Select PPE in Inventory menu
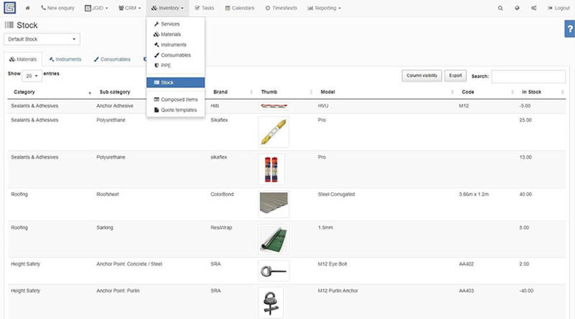The height and width of the screenshot is (319, 575). click(175, 65)
